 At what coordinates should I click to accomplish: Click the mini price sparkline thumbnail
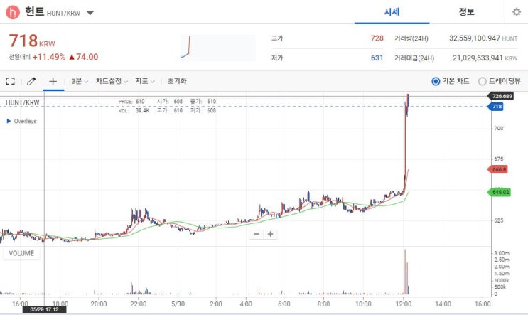[218, 48]
